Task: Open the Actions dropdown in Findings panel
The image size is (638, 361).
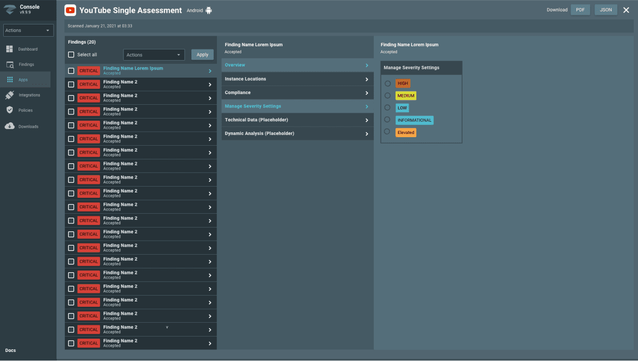Action: point(154,54)
